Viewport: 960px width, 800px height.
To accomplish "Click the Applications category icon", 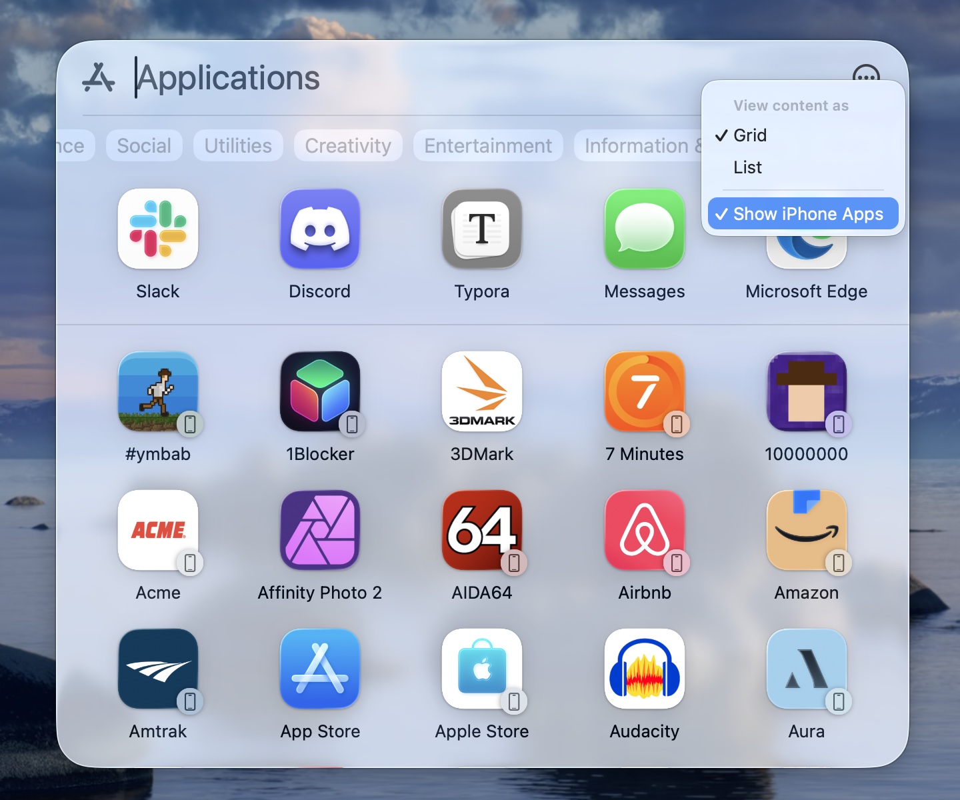I will pos(99,78).
